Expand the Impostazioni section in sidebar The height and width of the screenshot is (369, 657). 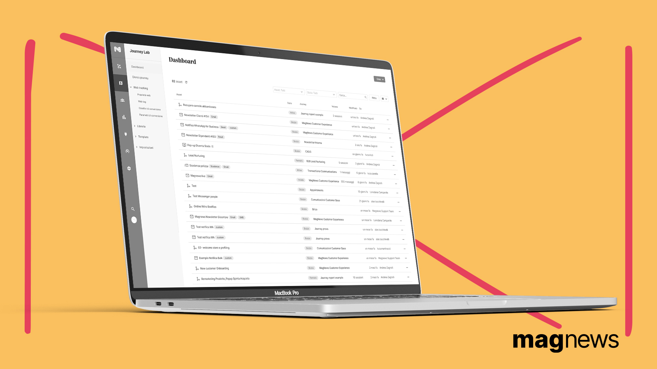coord(144,147)
